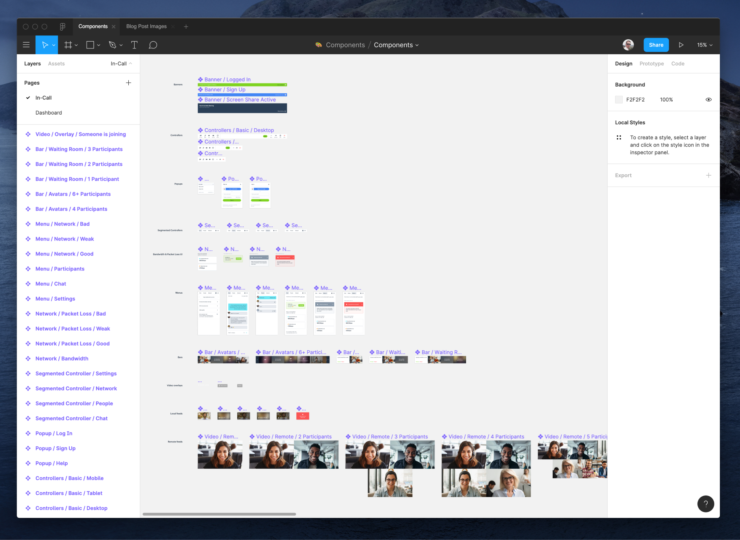Select the Move tool
This screenshot has width=740, height=540.
tap(44, 44)
